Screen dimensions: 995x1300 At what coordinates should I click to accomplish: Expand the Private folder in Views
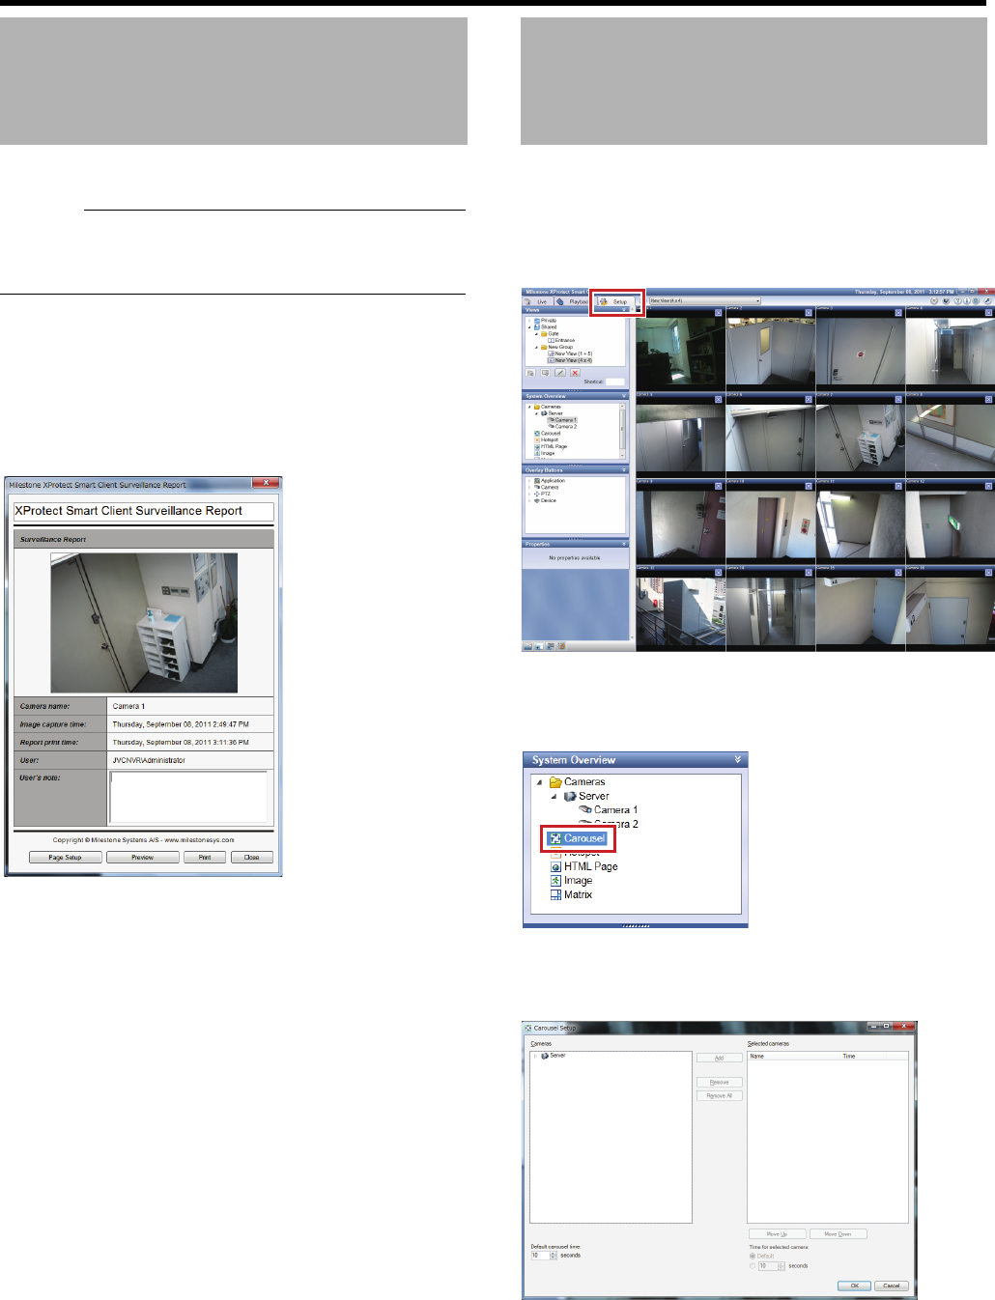(529, 321)
